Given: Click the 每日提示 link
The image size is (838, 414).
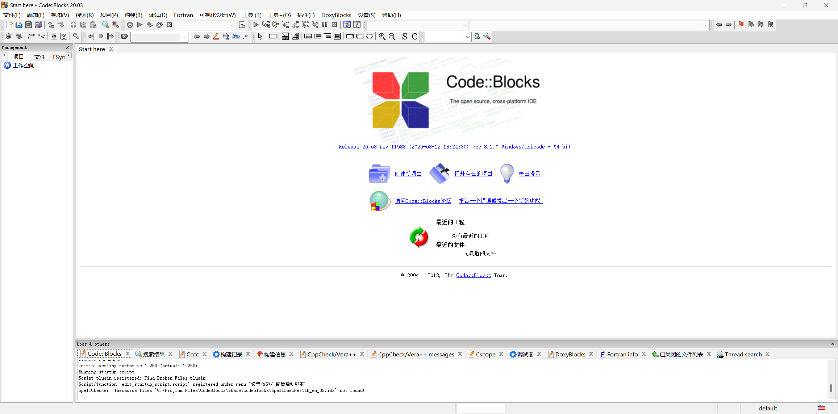Looking at the screenshot, I should pos(530,173).
